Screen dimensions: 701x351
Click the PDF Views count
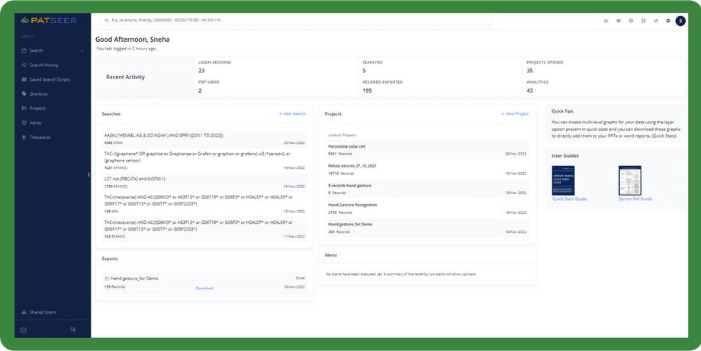[x=200, y=91]
